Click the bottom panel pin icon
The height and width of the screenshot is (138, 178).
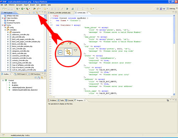(x=168, y=100)
